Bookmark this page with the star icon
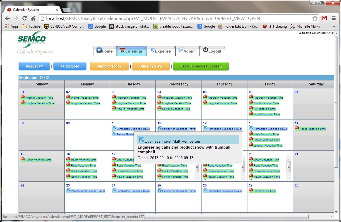 [x=315, y=18]
